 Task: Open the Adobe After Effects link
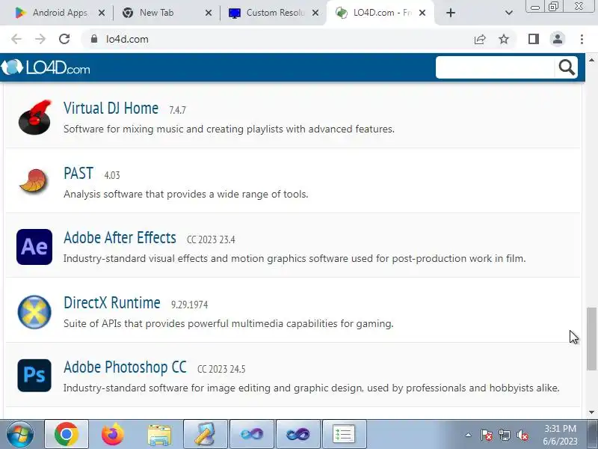tap(120, 238)
